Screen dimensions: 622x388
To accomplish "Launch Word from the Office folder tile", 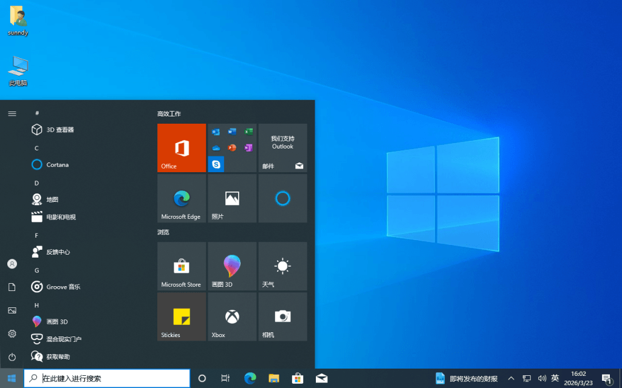I will [232, 132].
